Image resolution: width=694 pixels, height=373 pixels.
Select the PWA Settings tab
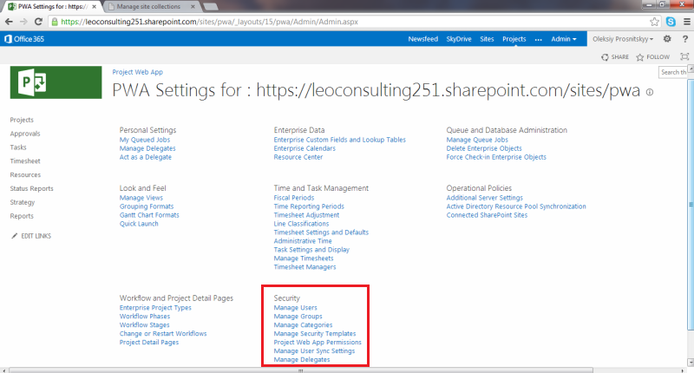pyautogui.click(x=51, y=7)
